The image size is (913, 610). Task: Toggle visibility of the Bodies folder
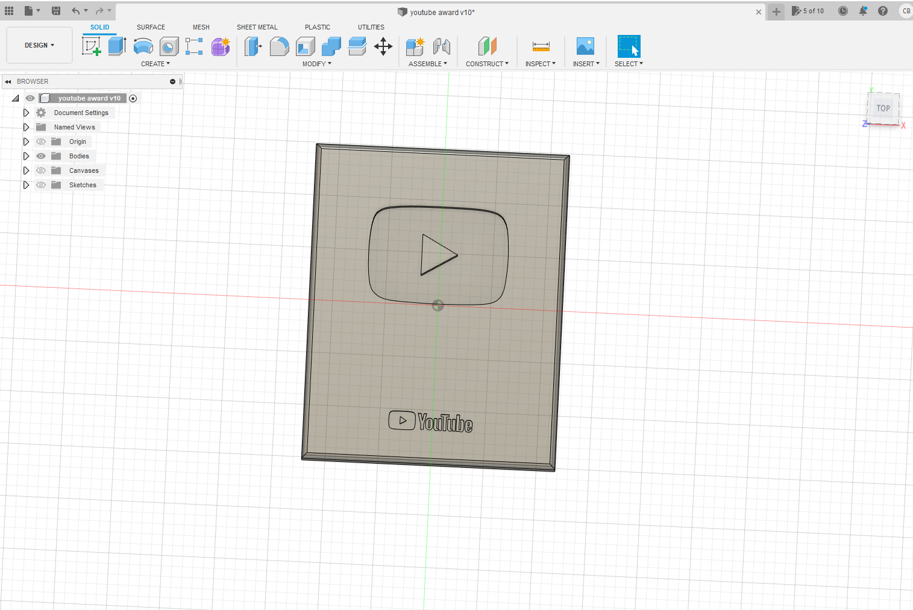(40, 155)
